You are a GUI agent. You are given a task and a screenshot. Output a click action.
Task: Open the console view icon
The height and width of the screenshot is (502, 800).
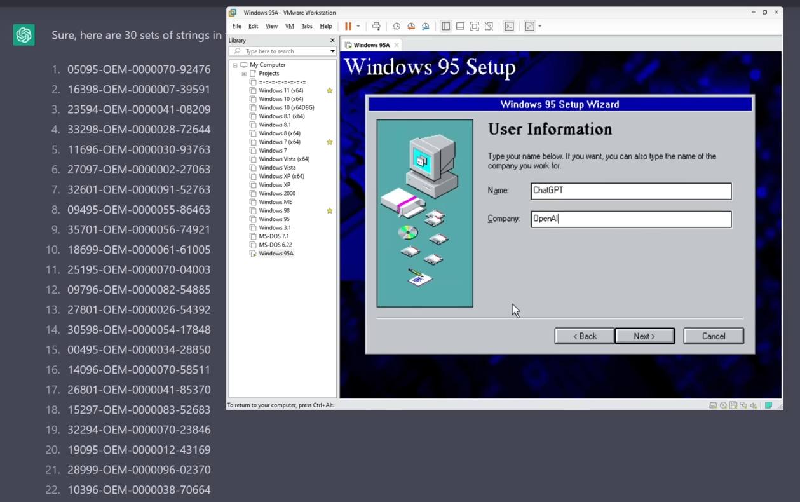pyautogui.click(x=509, y=26)
